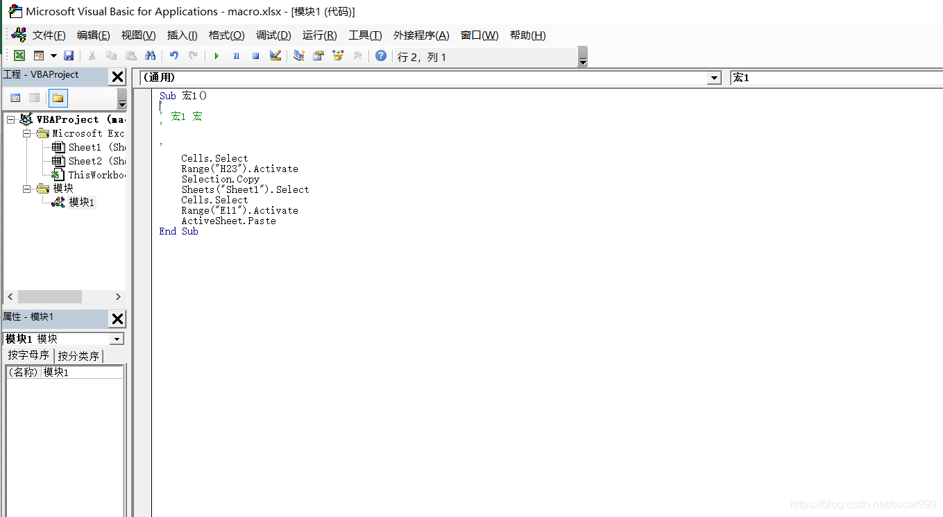The height and width of the screenshot is (517, 943).
Task: Open project panel toolbar overflow arrow
Action: coord(122,99)
